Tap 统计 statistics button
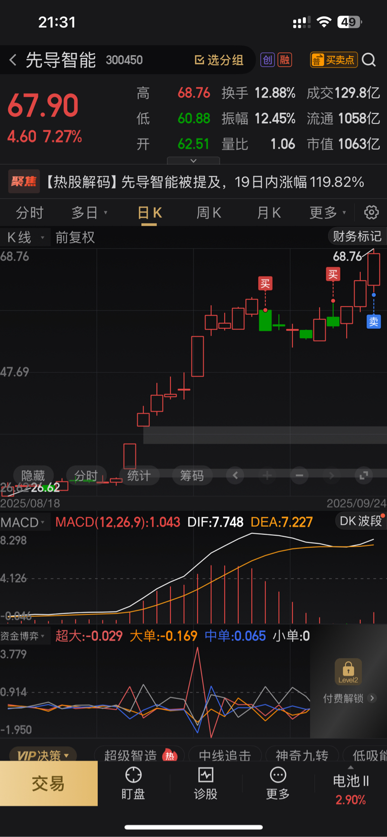Screen dimensions: 387x837 click(139, 475)
